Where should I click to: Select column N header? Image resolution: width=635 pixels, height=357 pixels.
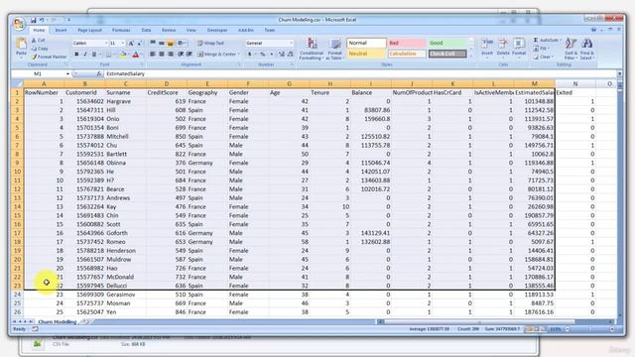[x=575, y=83]
